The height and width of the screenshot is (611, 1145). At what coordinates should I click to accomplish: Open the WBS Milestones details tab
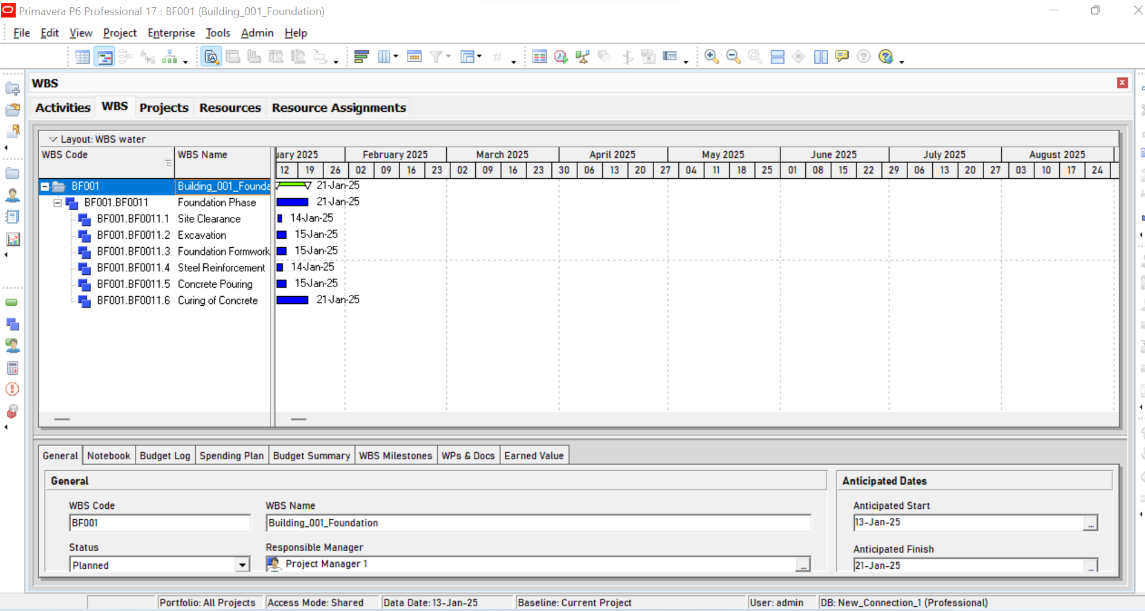click(395, 456)
